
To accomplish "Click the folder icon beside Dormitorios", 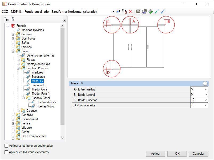I will [18, 38].
